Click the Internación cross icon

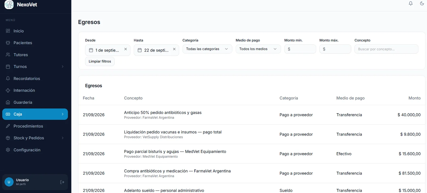click(8, 90)
